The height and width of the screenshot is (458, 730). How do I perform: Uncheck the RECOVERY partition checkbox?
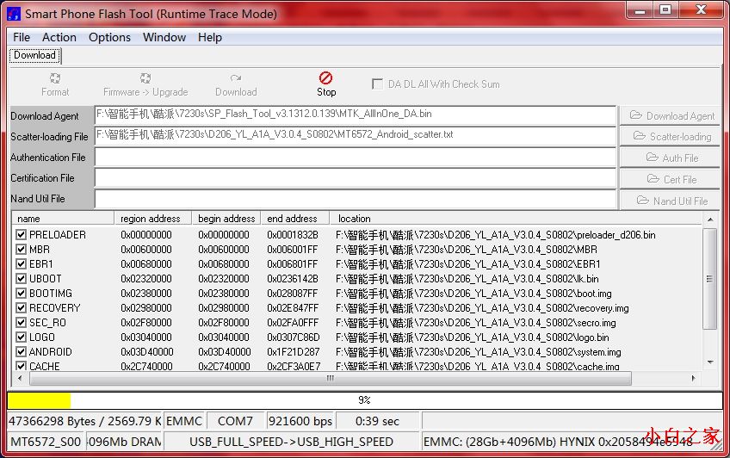click(21, 307)
